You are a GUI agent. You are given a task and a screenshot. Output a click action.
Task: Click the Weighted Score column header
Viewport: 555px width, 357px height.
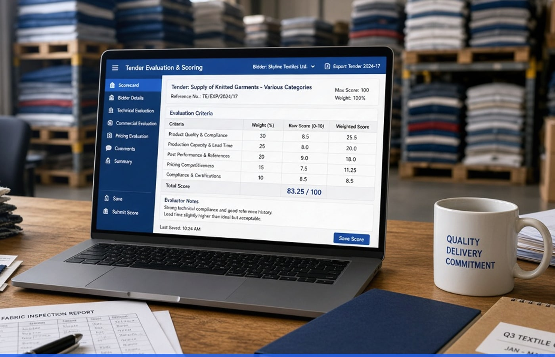click(x=352, y=127)
